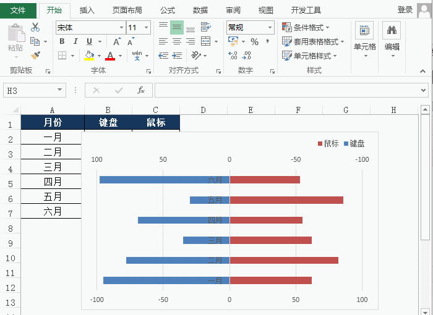Click the Insert Function fx icon
The width and height of the screenshot is (433, 315).
tap(141, 90)
